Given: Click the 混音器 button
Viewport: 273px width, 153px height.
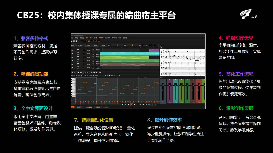Looking at the screenshot, I should 95,45.
